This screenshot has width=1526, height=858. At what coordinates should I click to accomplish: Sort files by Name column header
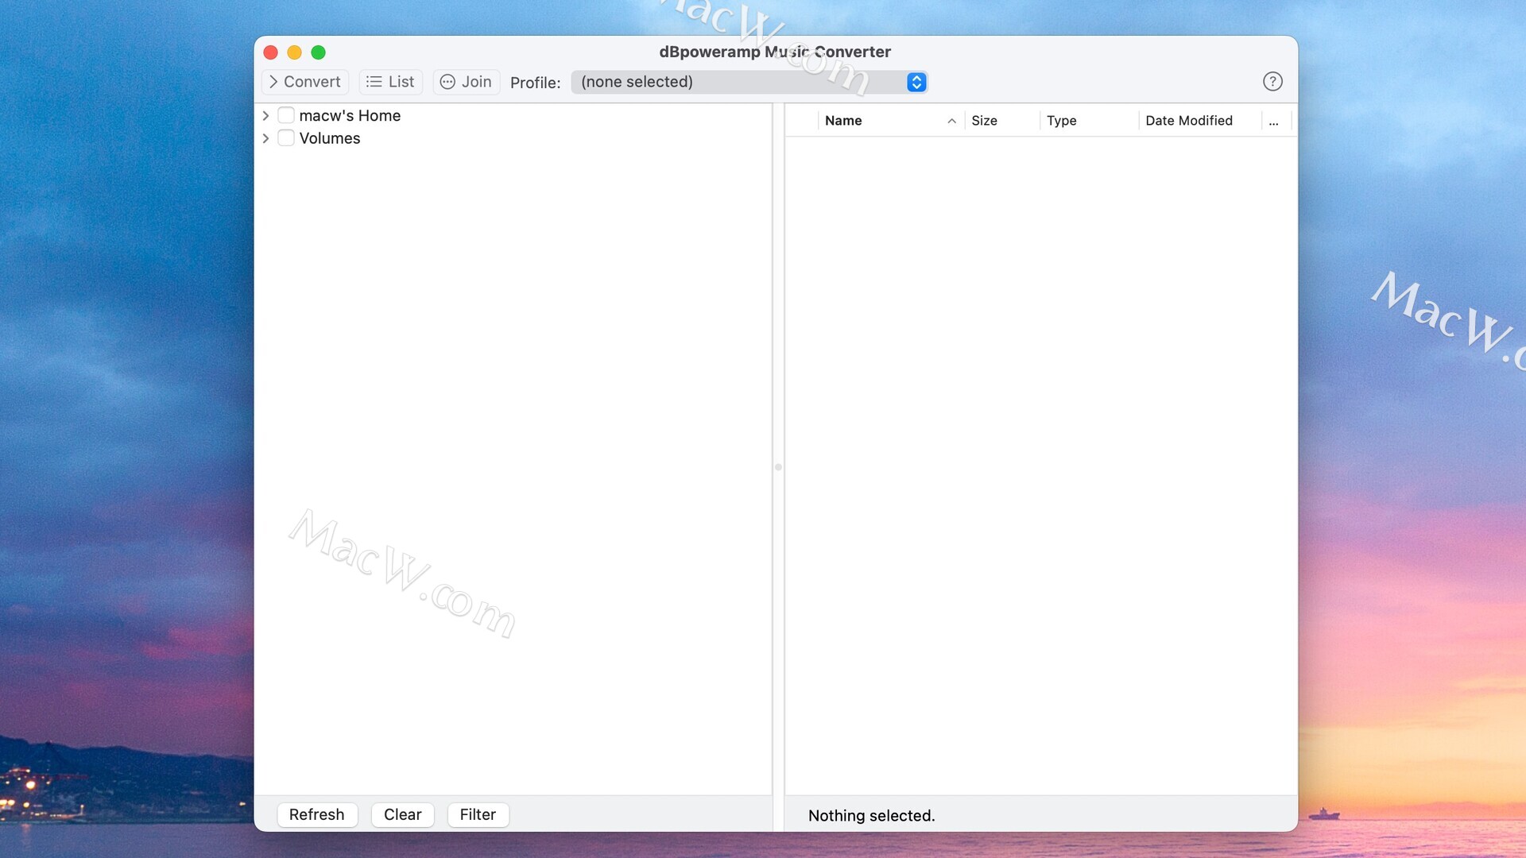pyautogui.click(x=844, y=121)
